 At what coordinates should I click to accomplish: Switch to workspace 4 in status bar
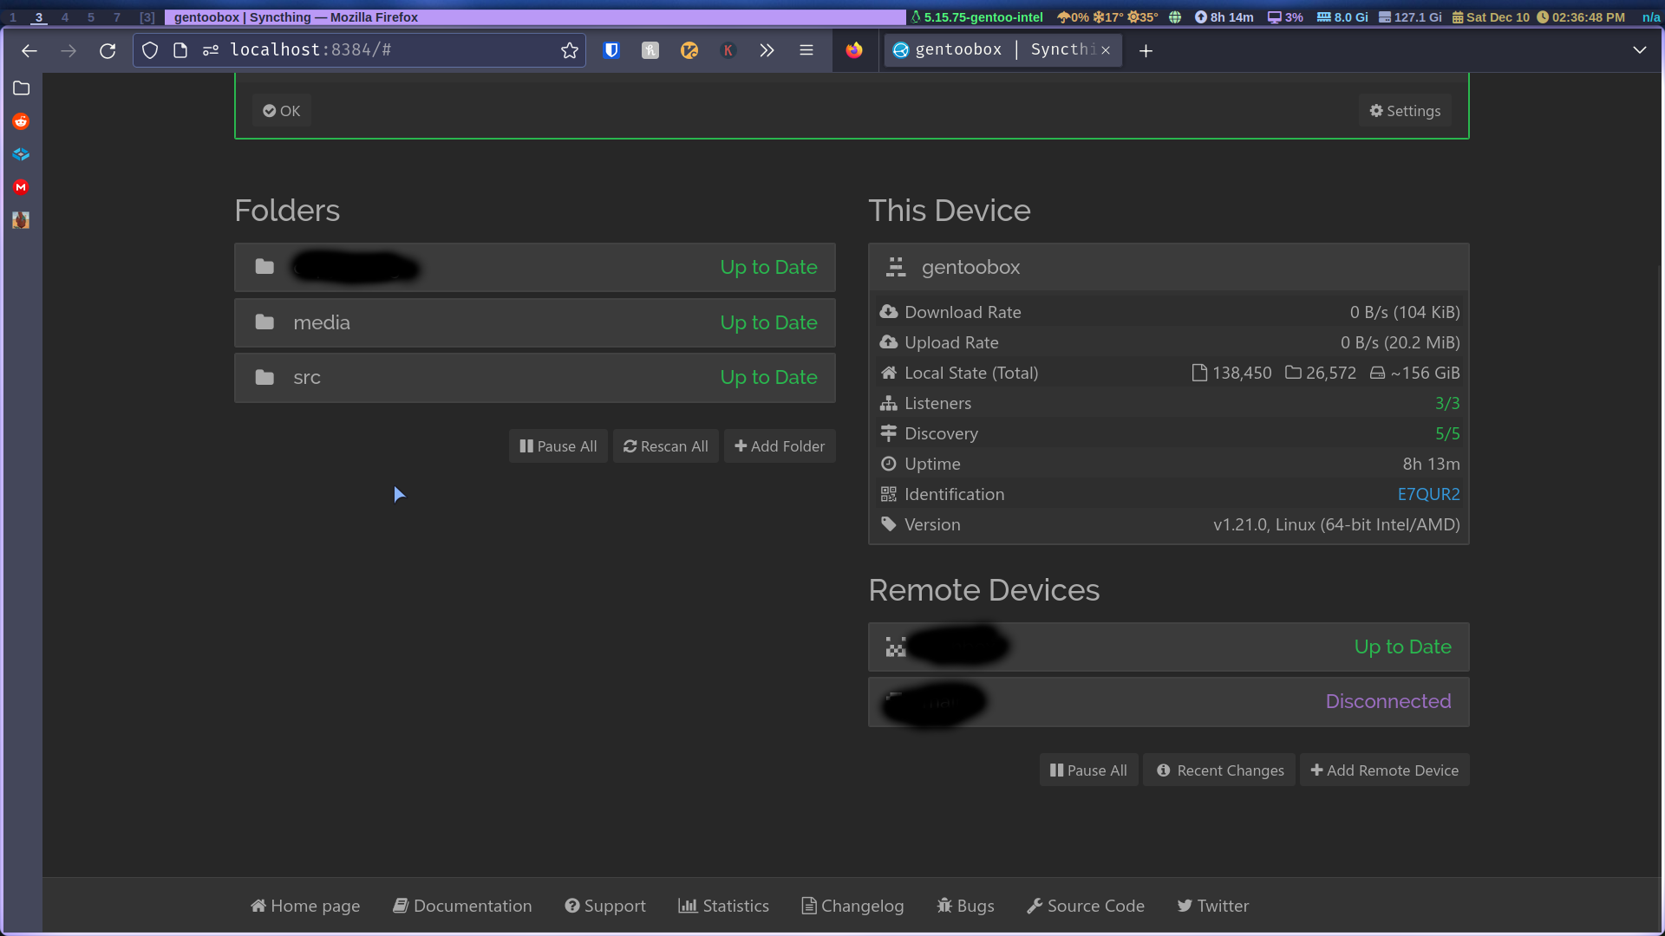65,17
